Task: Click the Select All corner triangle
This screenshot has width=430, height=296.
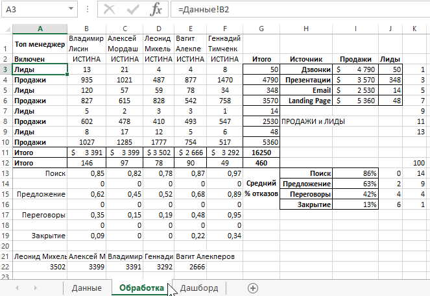Action: click(x=6, y=29)
